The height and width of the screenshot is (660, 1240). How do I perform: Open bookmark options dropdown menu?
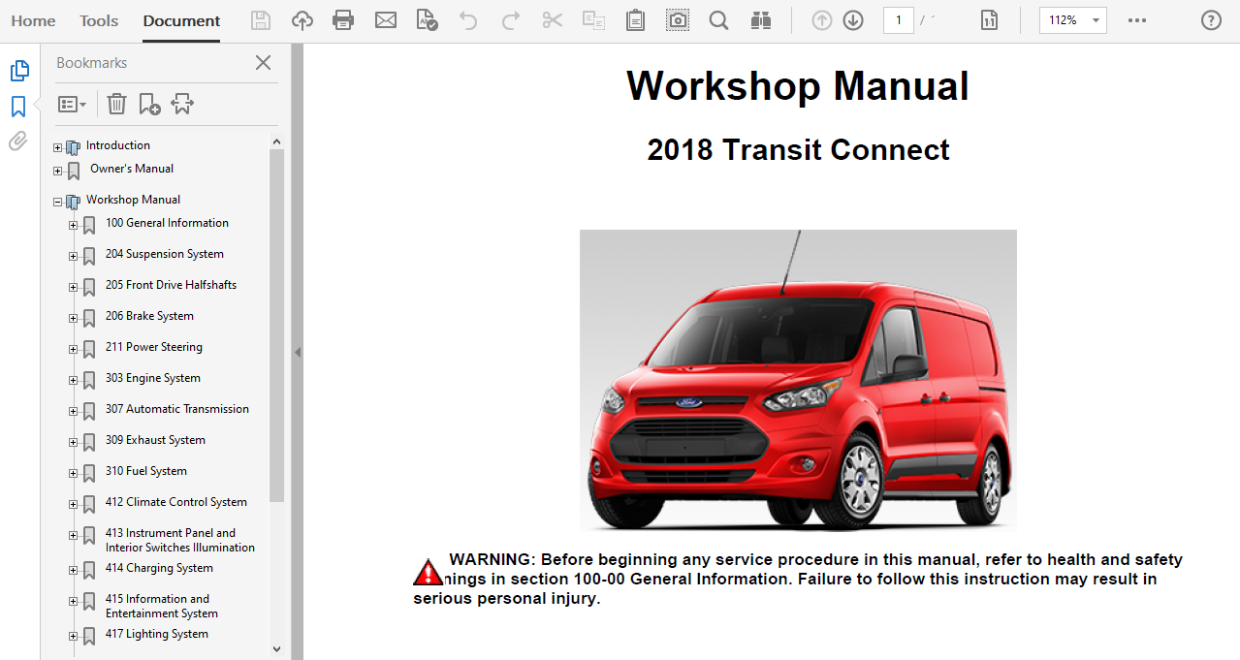(x=73, y=104)
